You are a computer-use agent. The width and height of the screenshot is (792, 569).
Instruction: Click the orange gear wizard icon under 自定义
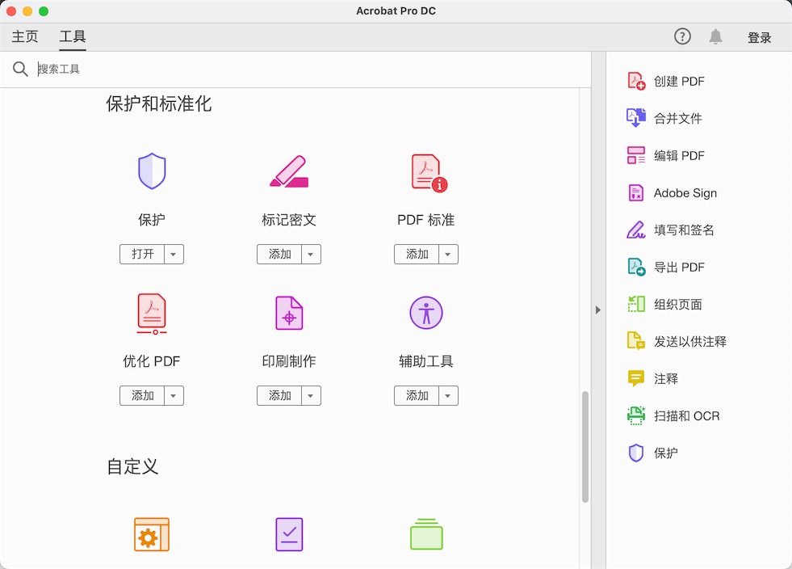coord(152,534)
